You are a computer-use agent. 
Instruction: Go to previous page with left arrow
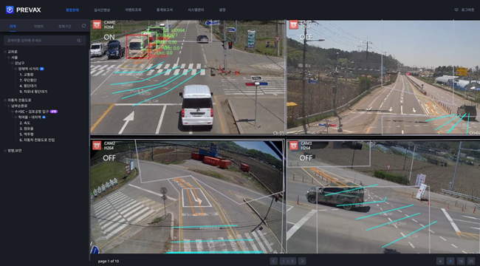[x=274, y=261]
